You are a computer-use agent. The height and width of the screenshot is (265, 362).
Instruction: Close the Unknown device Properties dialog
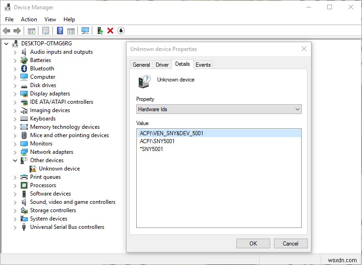[x=304, y=49]
